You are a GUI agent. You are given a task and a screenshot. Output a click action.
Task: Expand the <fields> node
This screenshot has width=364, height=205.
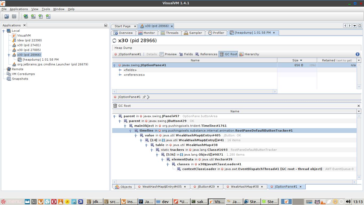(x=120, y=70)
